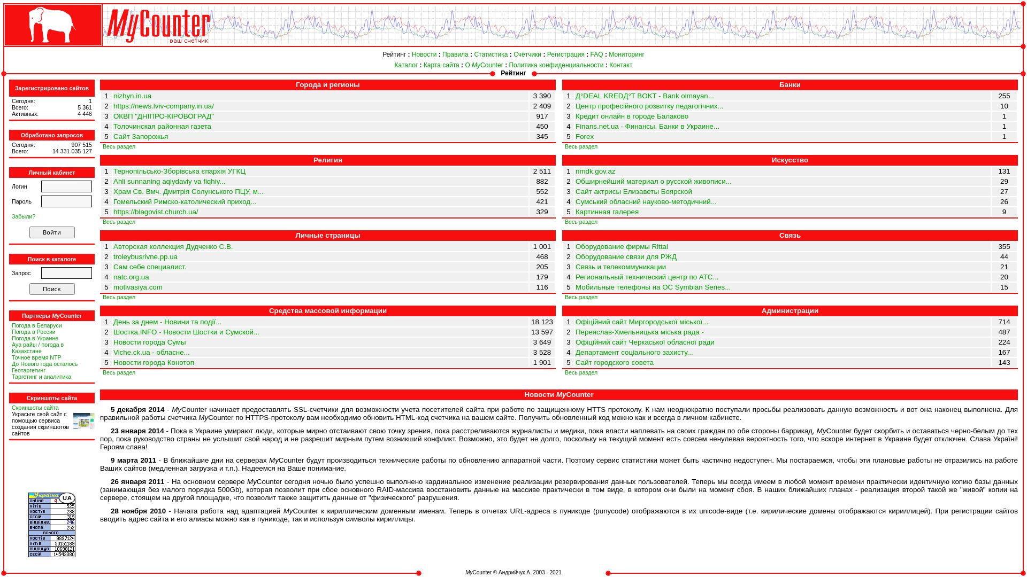
Task: Open the Картинная галерея link
Action: click(x=607, y=212)
